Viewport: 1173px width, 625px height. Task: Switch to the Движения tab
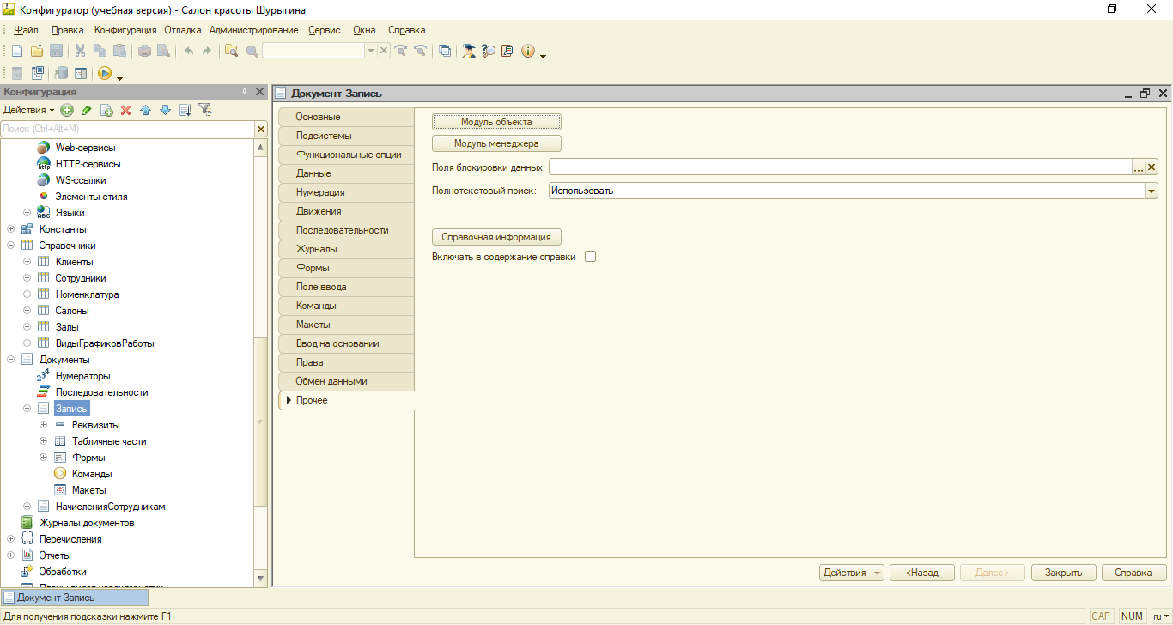pyautogui.click(x=346, y=211)
